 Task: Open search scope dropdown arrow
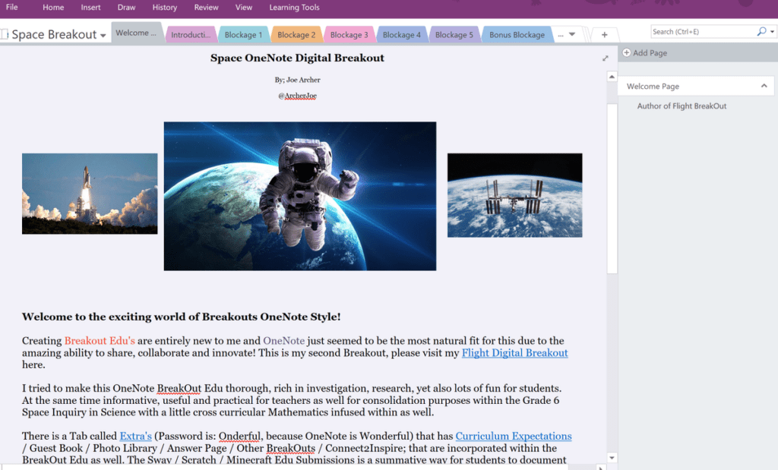(x=772, y=32)
